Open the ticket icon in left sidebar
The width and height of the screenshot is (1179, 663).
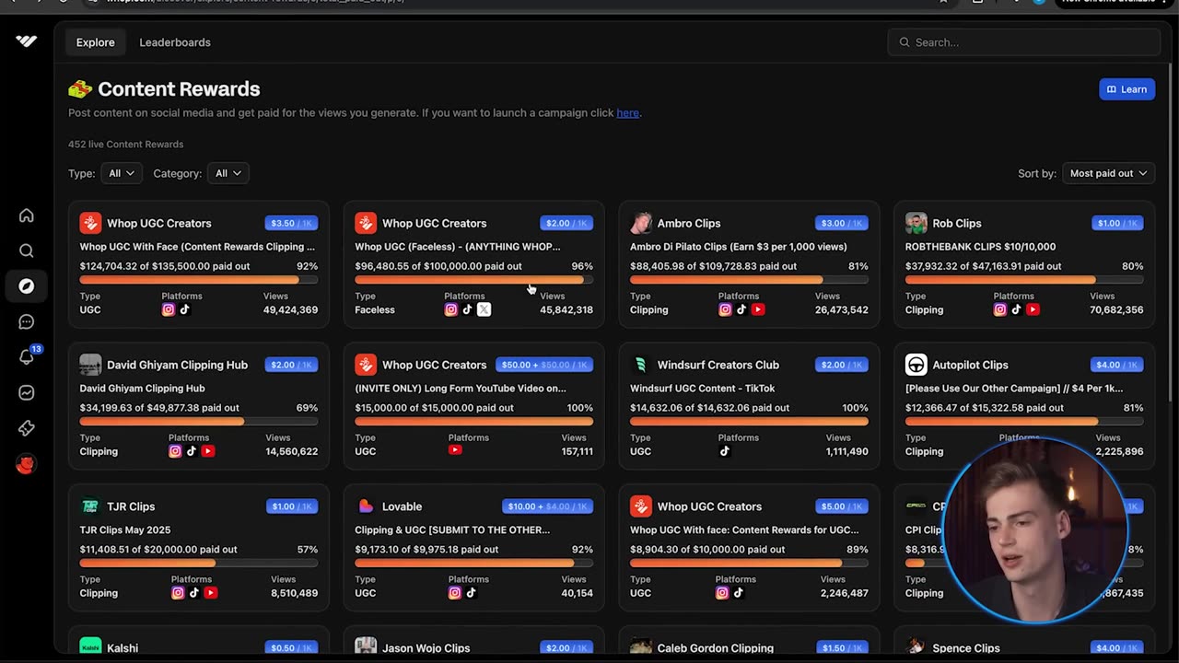pos(26,428)
